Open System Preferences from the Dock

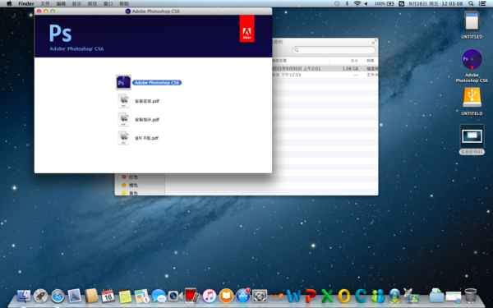(260, 296)
